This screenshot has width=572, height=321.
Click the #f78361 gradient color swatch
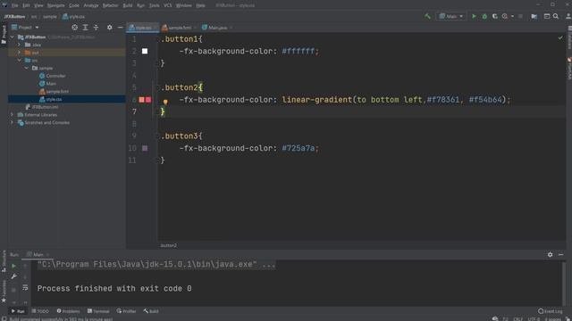point(141,100)
